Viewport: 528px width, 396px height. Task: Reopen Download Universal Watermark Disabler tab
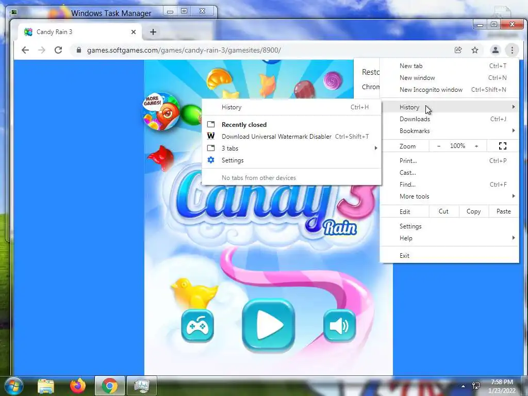[292, 136]
